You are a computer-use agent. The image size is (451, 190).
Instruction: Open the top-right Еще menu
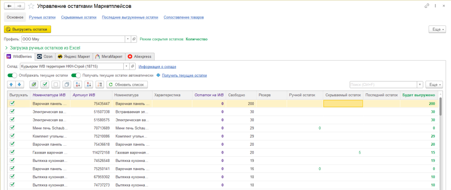(437, 29)
